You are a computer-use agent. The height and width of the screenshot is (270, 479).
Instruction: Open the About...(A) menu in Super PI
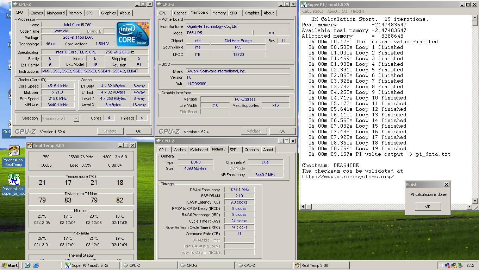(337, 11)
